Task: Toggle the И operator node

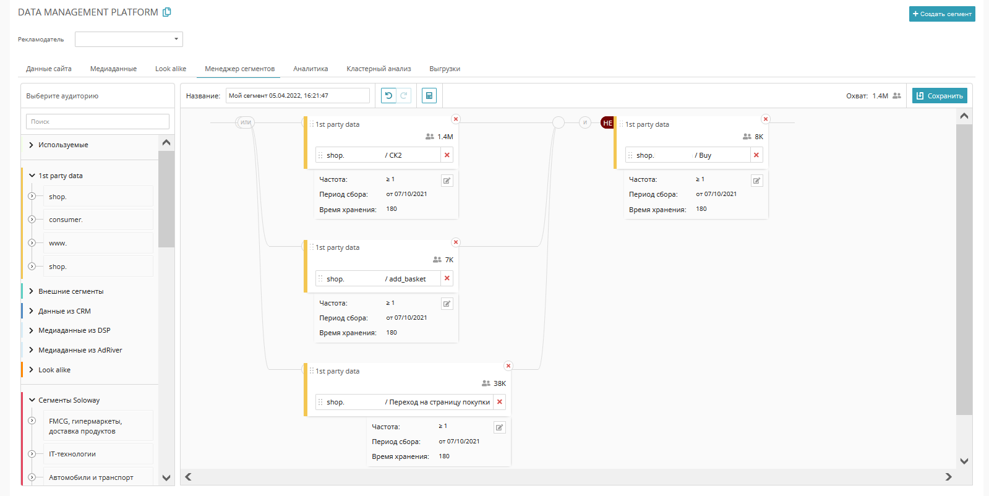Action: (x=585, y=122)
